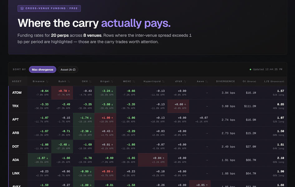The height and width of the screenshot is (187, 295).
Task: Select Max divergence sort pill
Action: click(42, 70)
